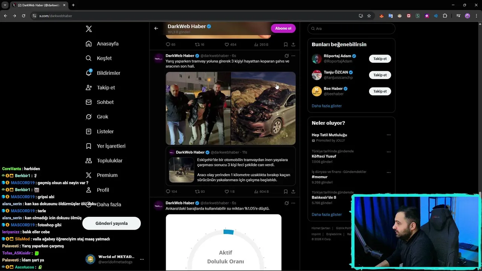Open a new browser tab
Viewport: 482px width, 271px height.
coord(73,5)
